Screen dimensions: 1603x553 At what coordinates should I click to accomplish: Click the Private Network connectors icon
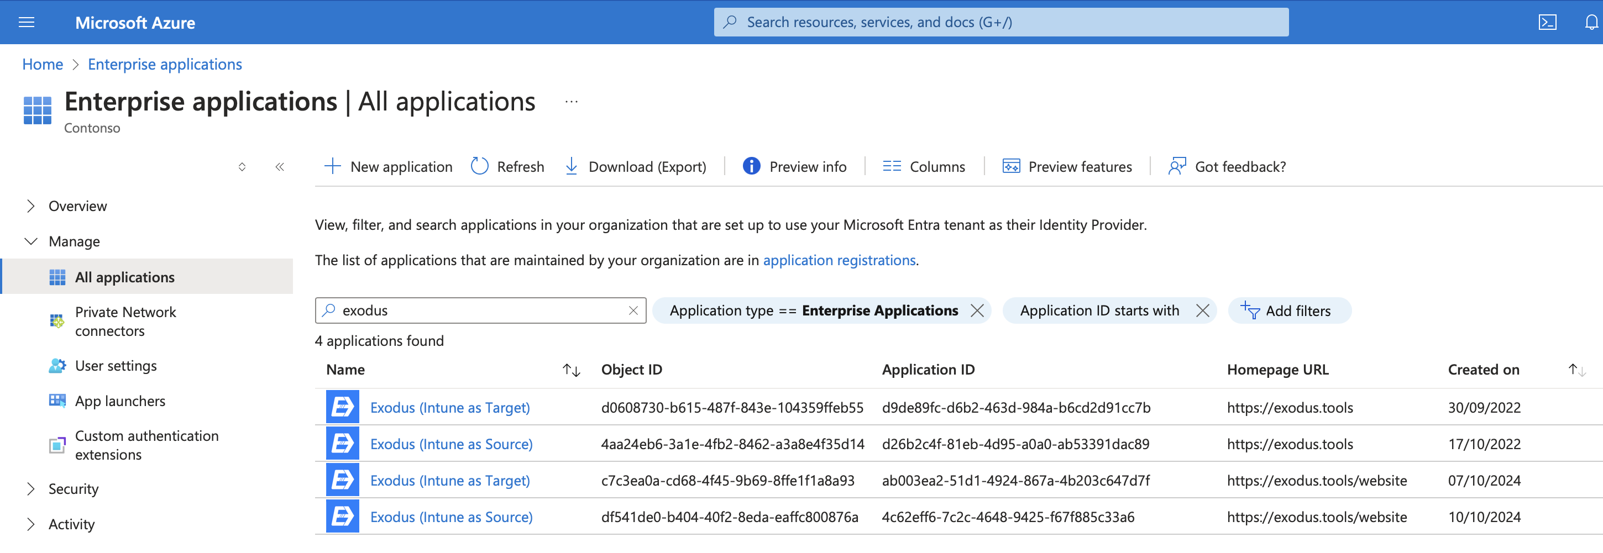tap(56, 321)
